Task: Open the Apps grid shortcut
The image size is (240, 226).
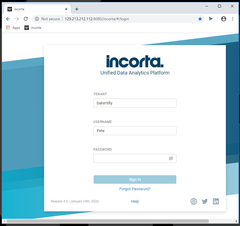Action: coord(13,28)
